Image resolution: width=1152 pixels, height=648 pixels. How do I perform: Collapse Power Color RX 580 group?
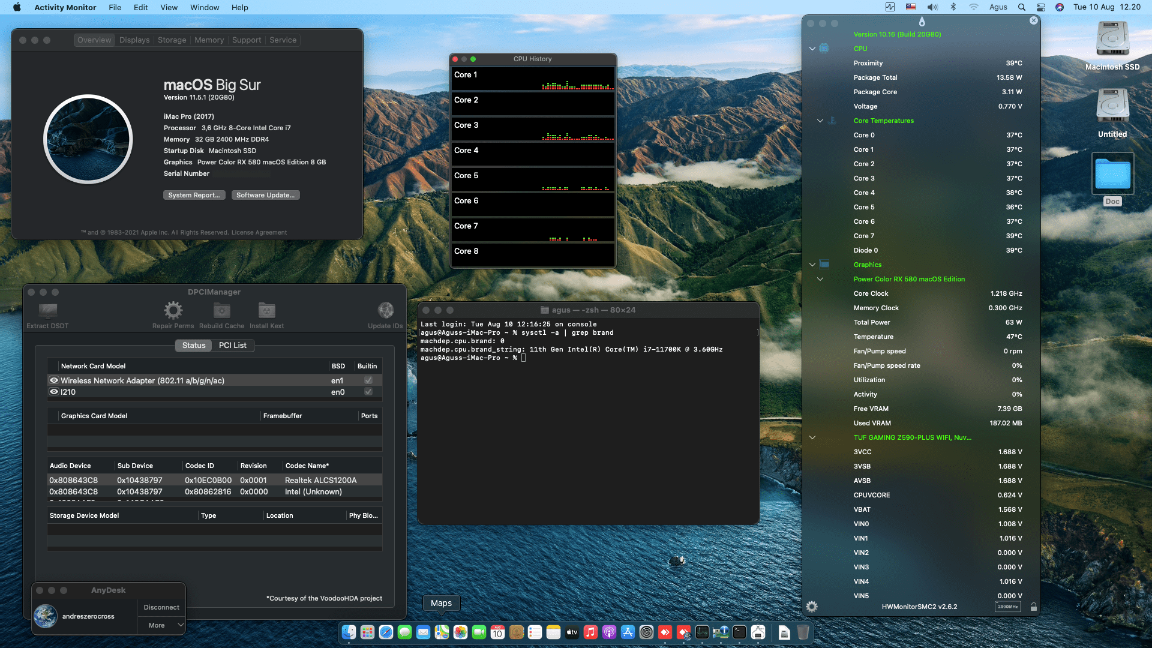pyautogui.click(x=820, y=279)
